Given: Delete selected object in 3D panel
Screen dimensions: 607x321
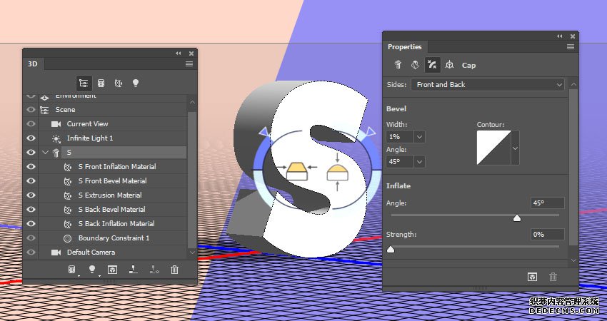Looking at the screenshot, I should pyautogui.click(x=174, y=270).
